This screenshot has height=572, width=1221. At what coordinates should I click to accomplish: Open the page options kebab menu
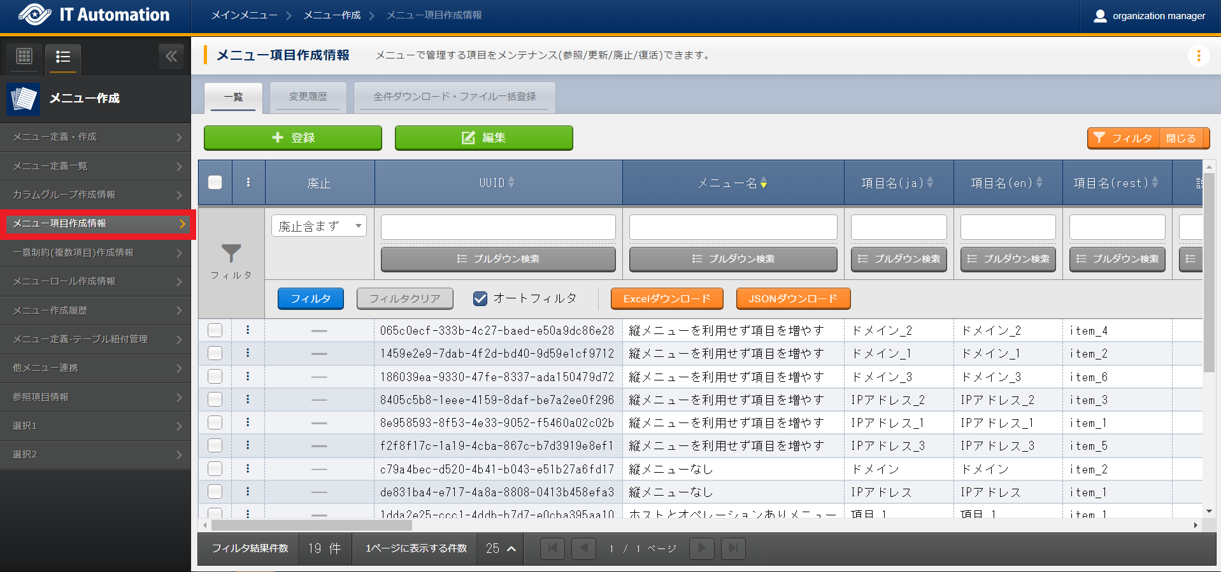[x=1199, y=56]
